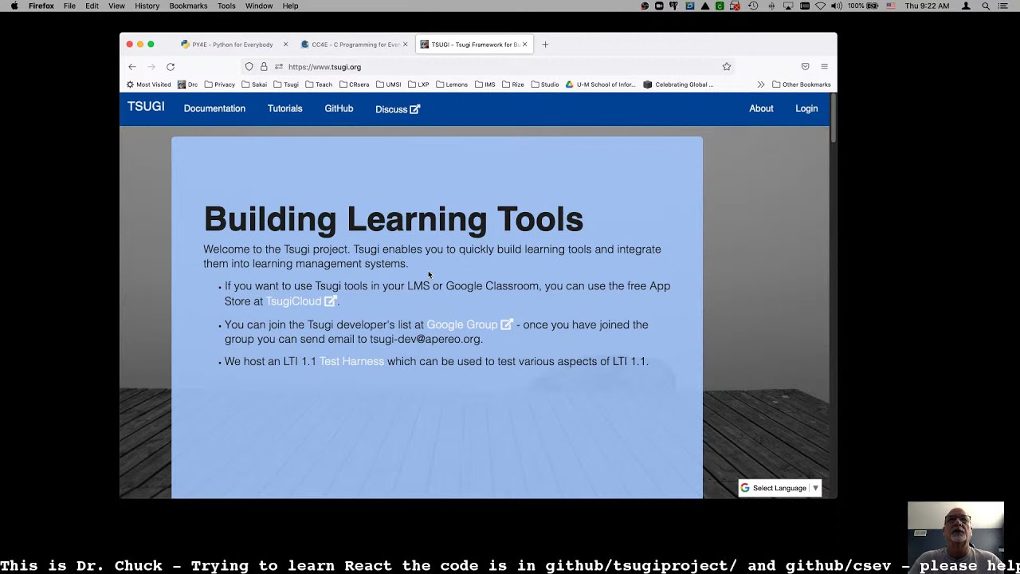The height and width of the screenshot is (574, 1020).
Task: Open the Teach bookmarks folder
Action: click(x=319, y=85)
